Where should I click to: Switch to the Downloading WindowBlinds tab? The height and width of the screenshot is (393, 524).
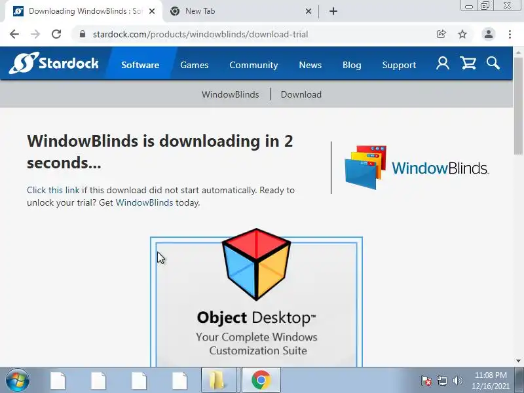(x=84, y=11)
